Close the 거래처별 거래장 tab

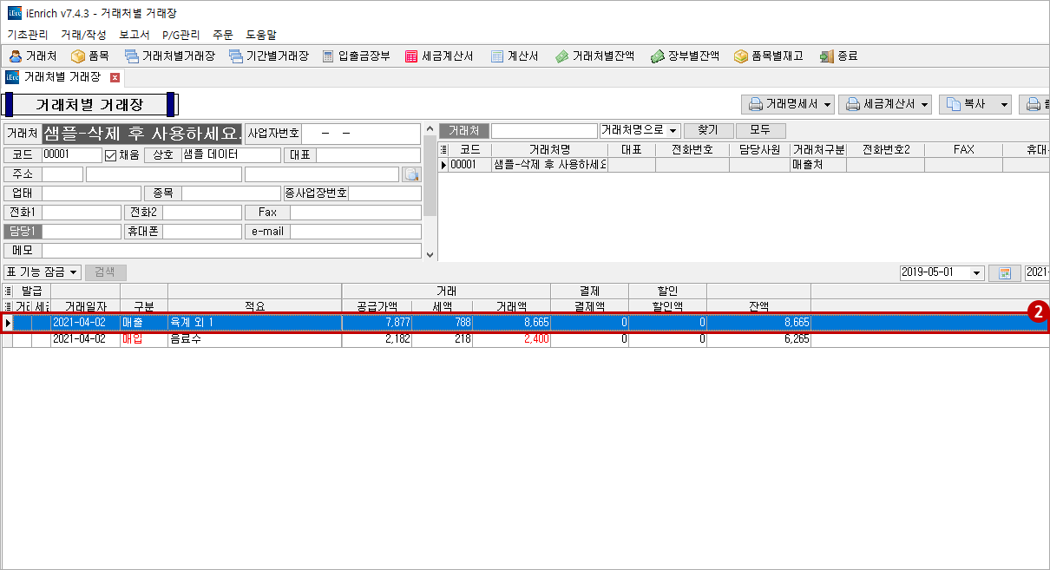pyautogui.click(x=115, y=77)
